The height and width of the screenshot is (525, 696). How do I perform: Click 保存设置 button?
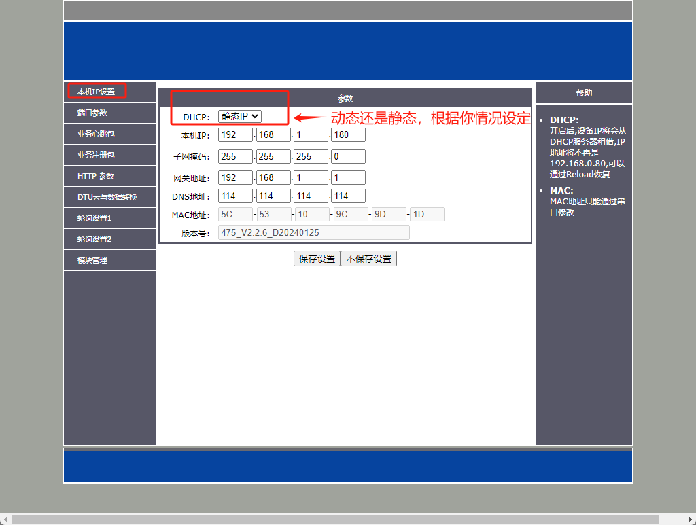(x=317, y=259)
